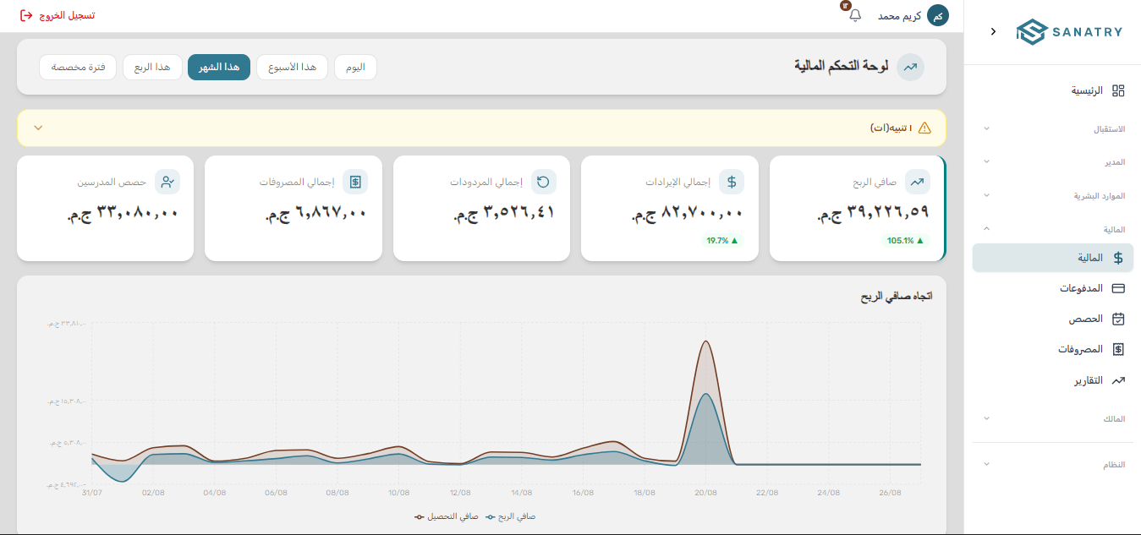This screenshot has width=1141, height=535.
Task: Click the refund icon on إجمالي المردودات card
Action: tap(544, 182)
